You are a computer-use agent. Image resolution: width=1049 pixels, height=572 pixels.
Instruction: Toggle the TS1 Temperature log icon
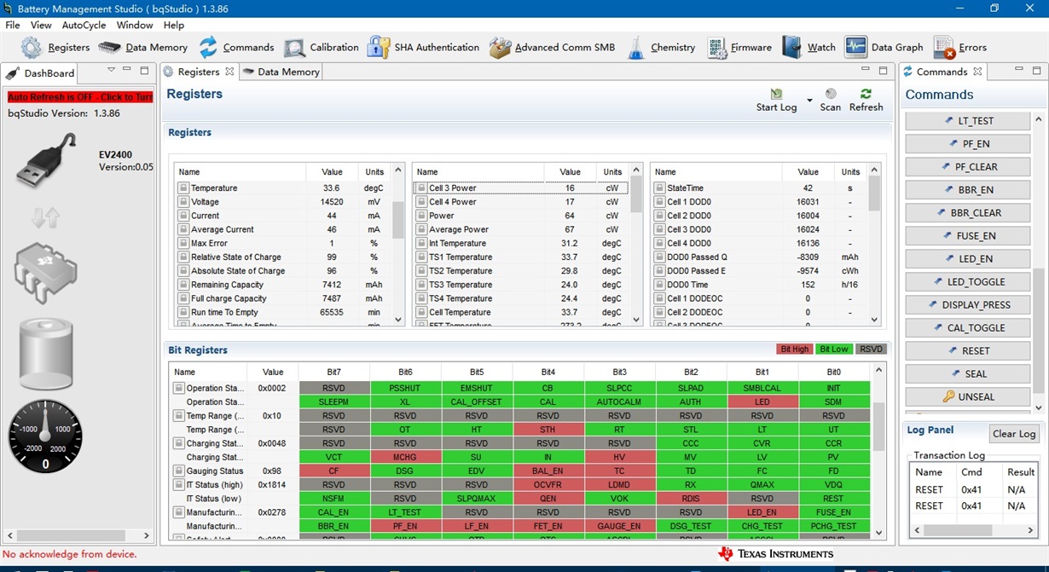pyautogui.click(x=421, y=257)
